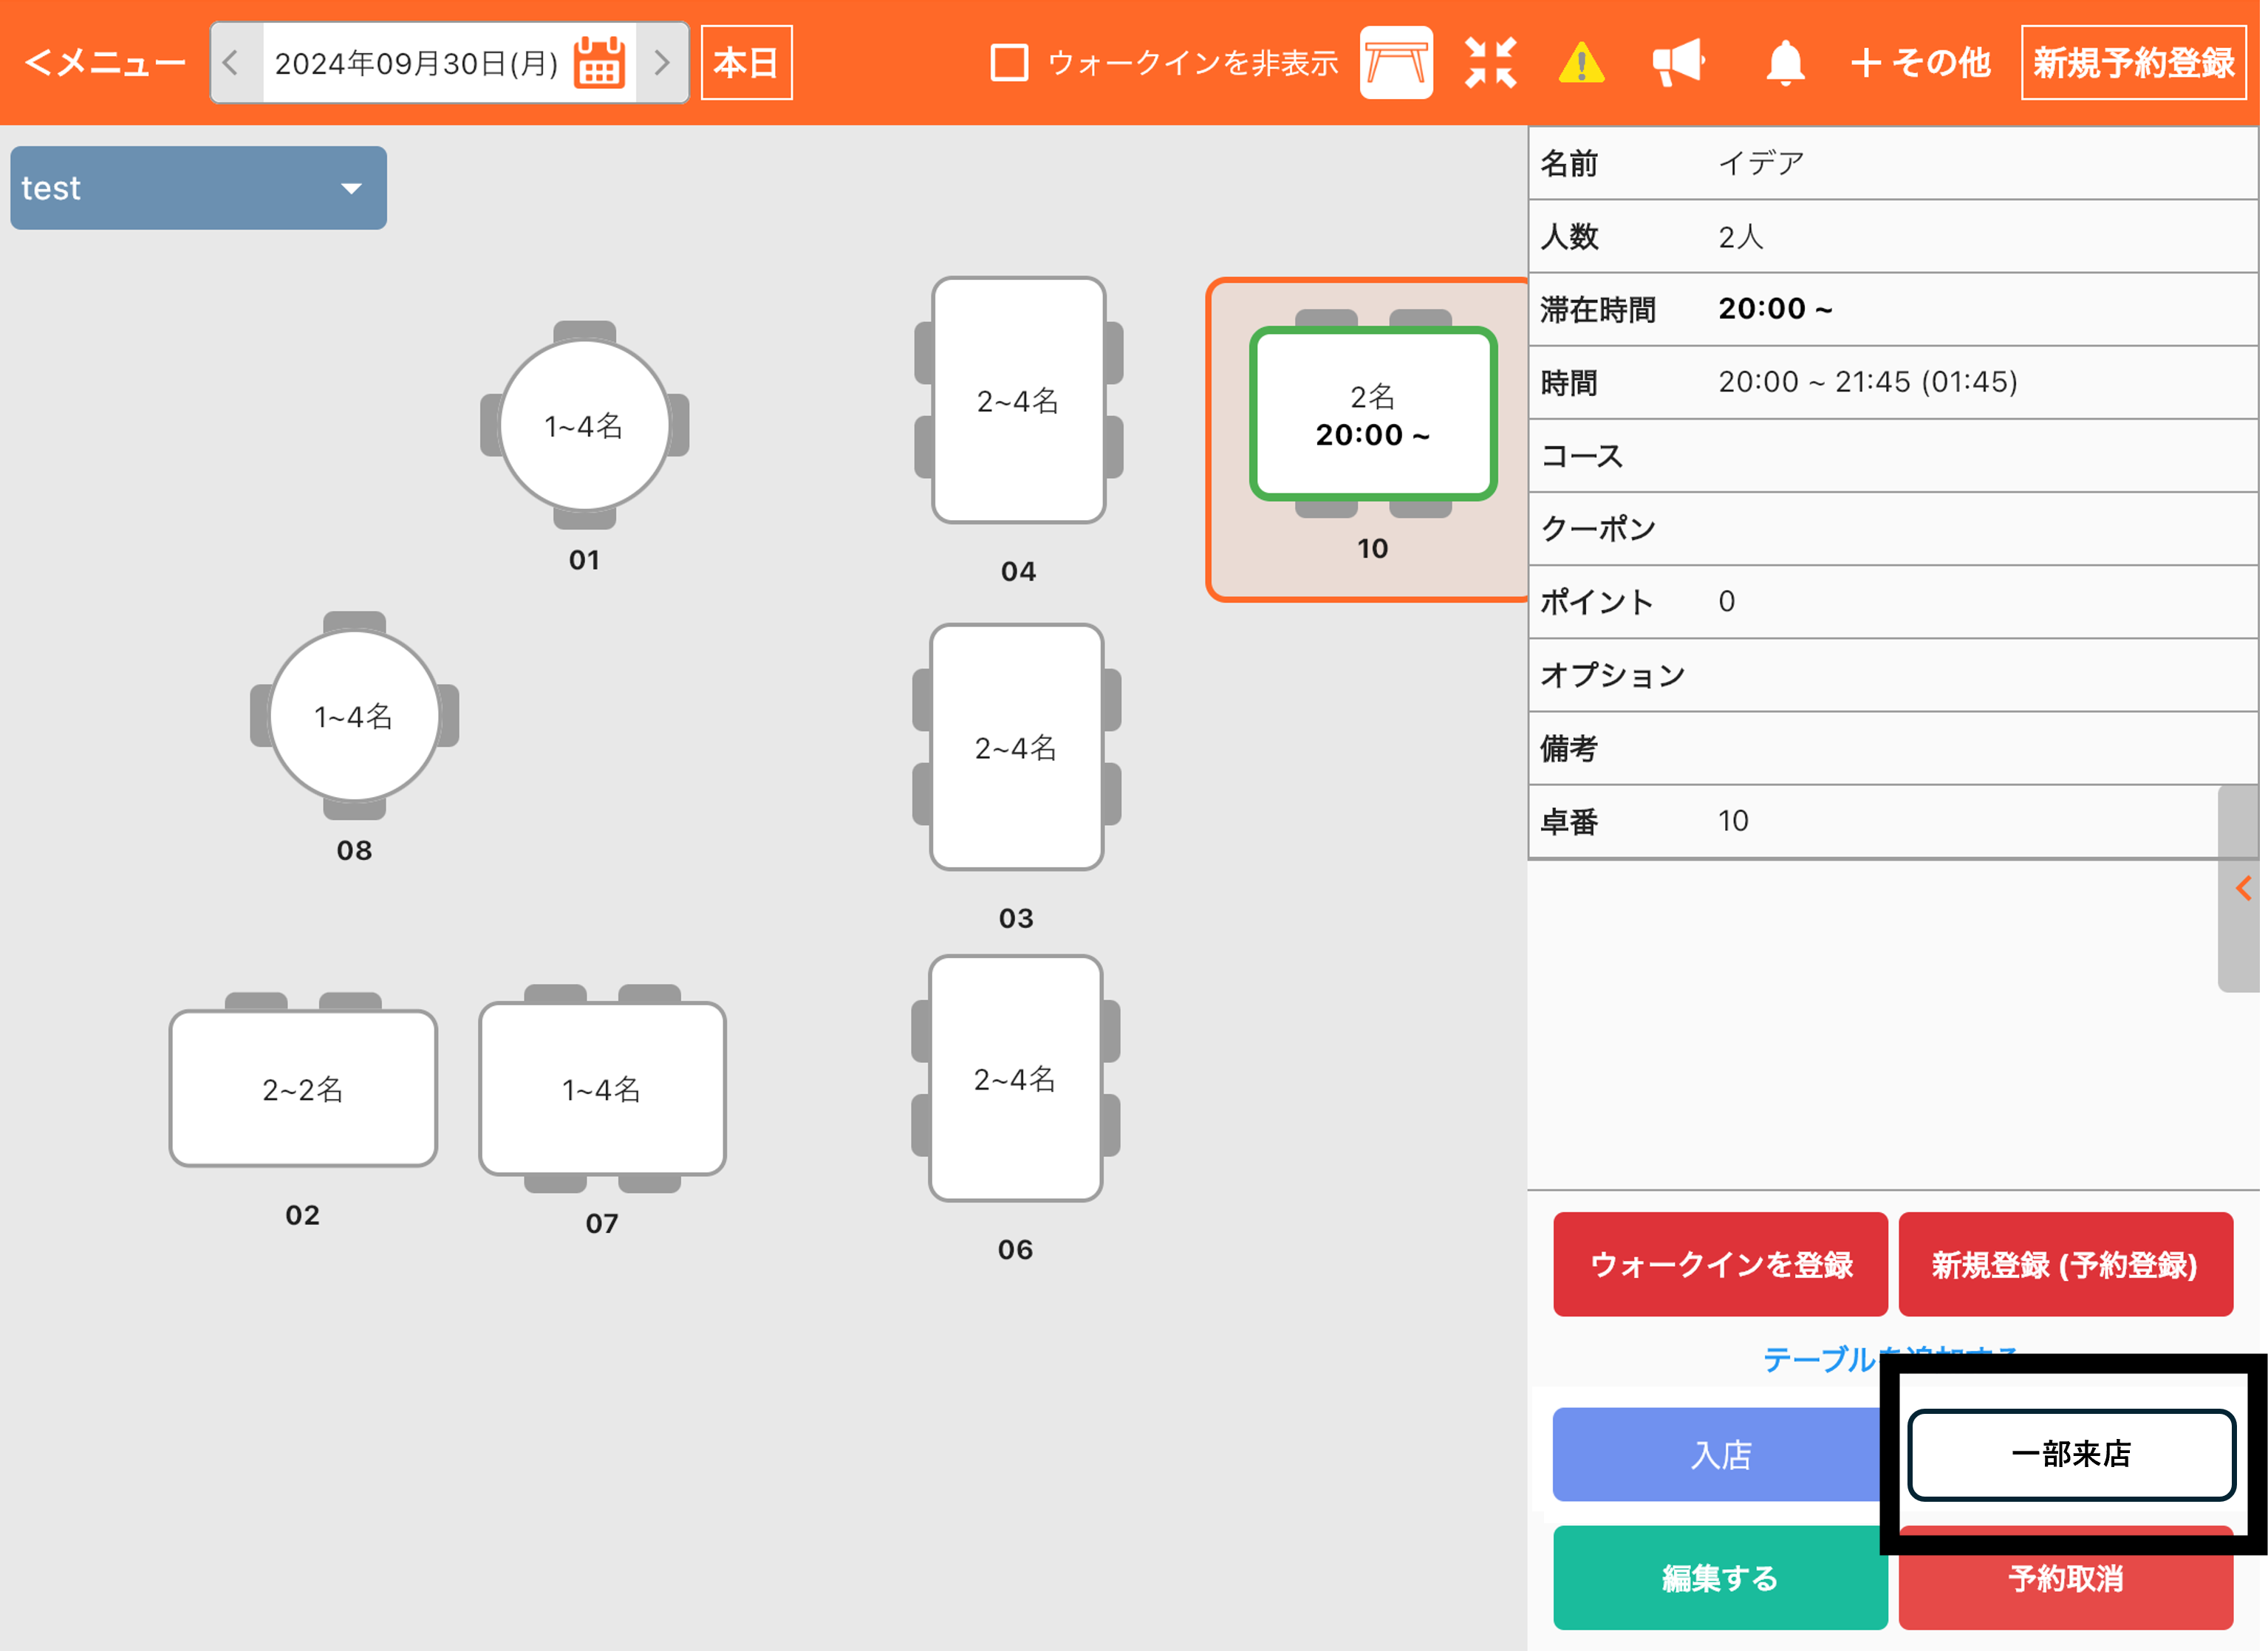The image size is (2268, 1651).
Task: Click the date field 2024年09月30日(月)
Action: [x=416, y=63]
